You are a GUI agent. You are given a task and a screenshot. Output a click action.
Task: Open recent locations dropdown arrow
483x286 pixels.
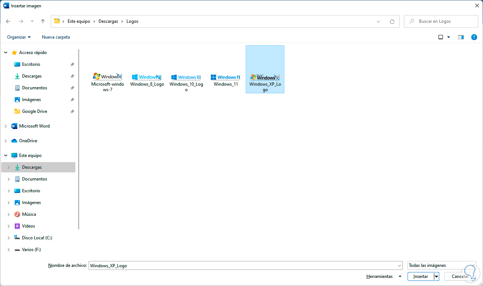pyautogui.click(x=32, y=21)
